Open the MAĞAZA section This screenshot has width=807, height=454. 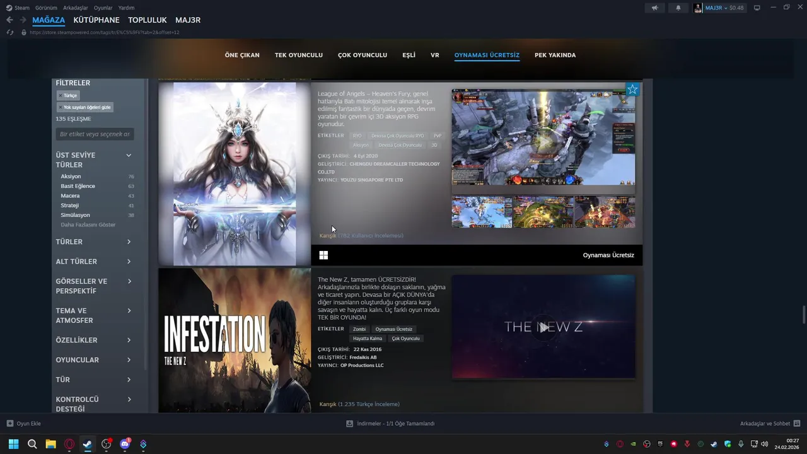coord(49,20)
